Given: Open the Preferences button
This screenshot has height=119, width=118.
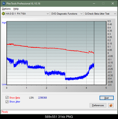Looking at the screenshot, I should (98, 105).
